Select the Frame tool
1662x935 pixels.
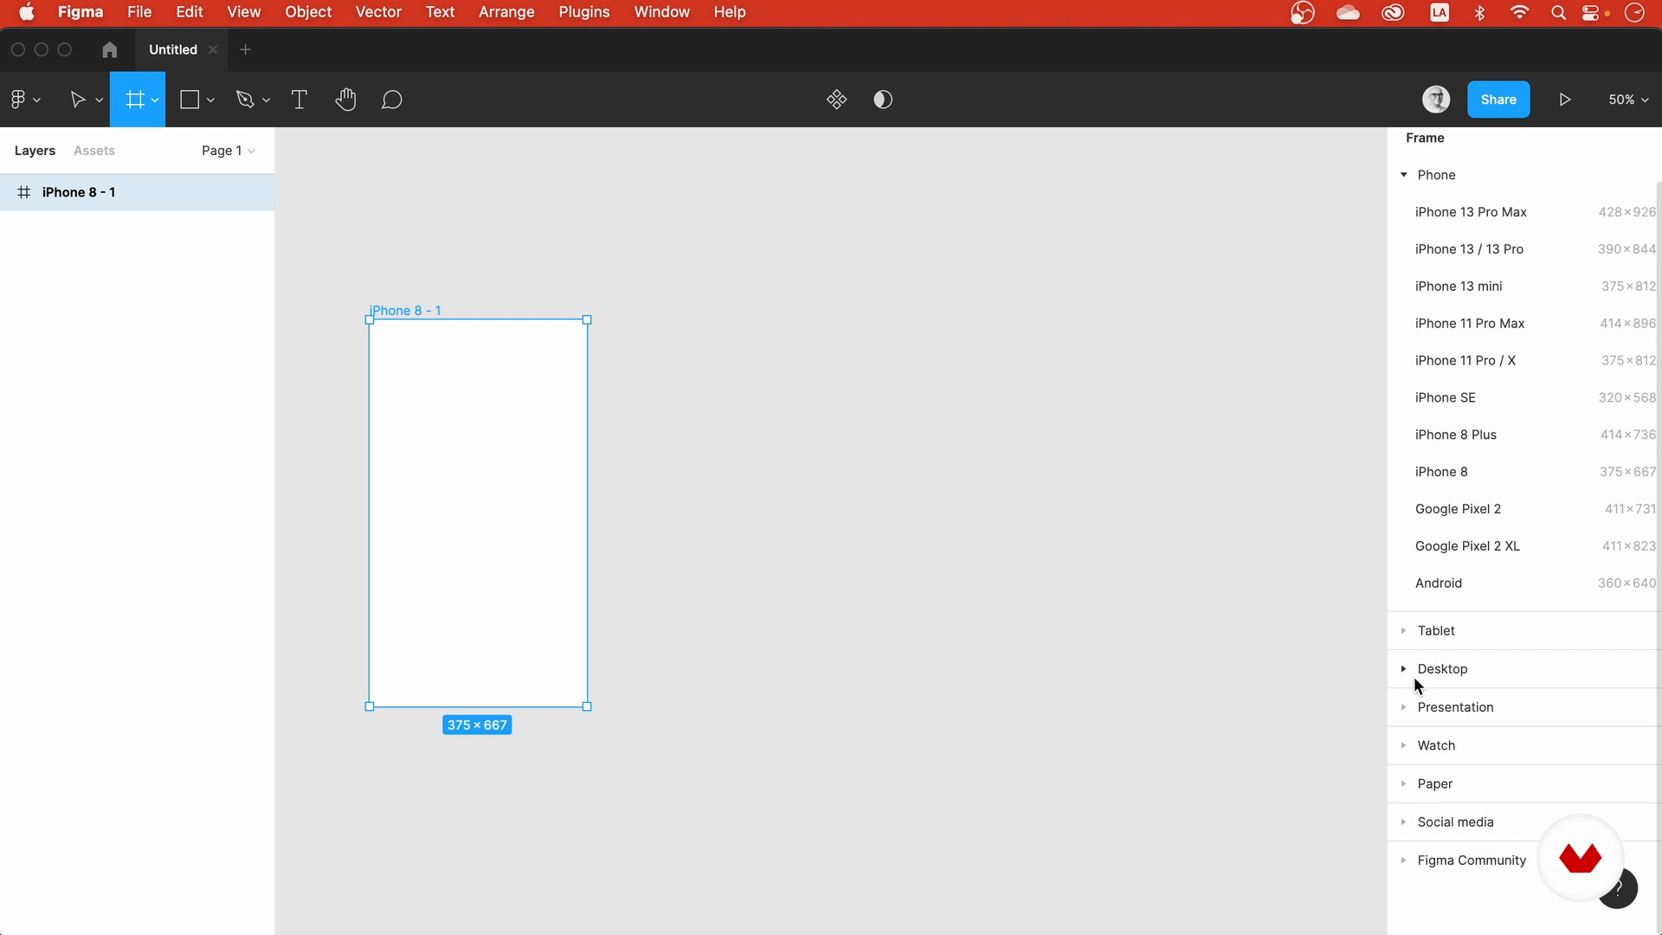tap(134, 100)
